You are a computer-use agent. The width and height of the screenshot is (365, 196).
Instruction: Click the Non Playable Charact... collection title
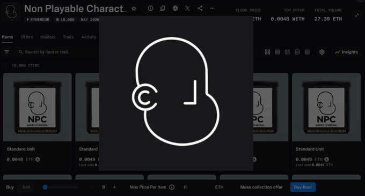(76, 9)
